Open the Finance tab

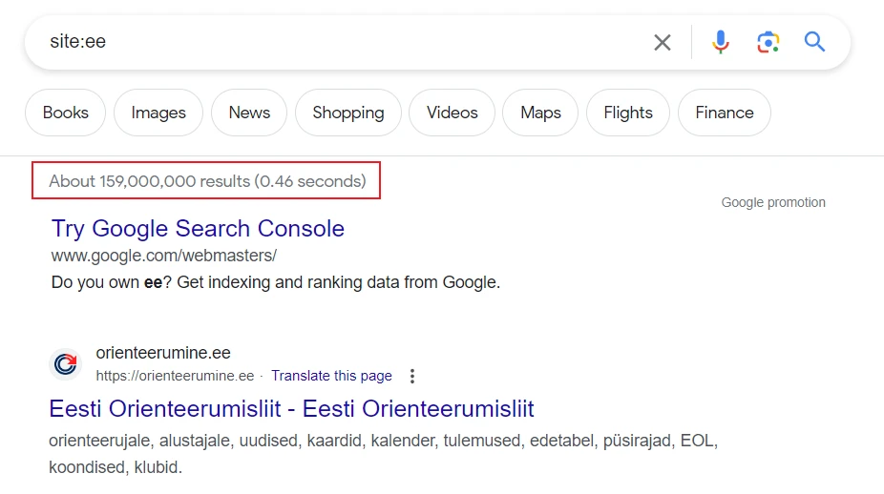724,113
